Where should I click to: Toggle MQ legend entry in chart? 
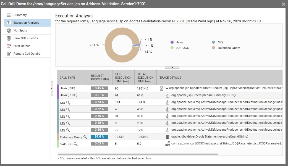click(217, 42)
